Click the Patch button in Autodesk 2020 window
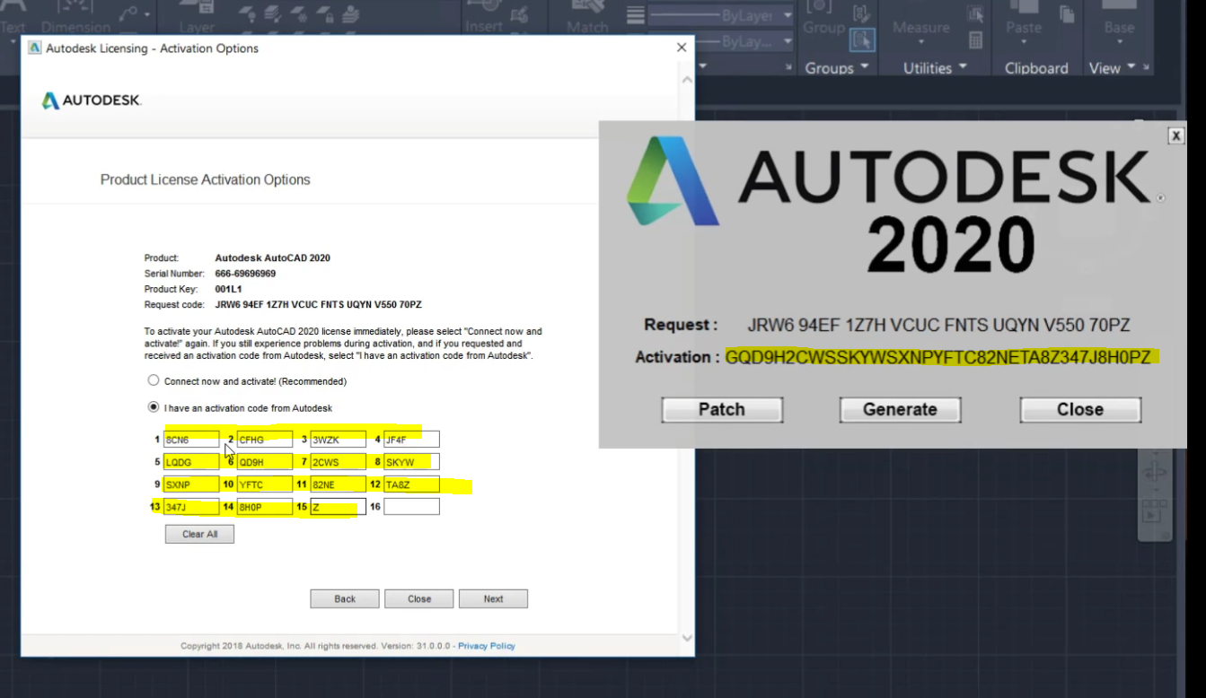 tap(722, 409)
